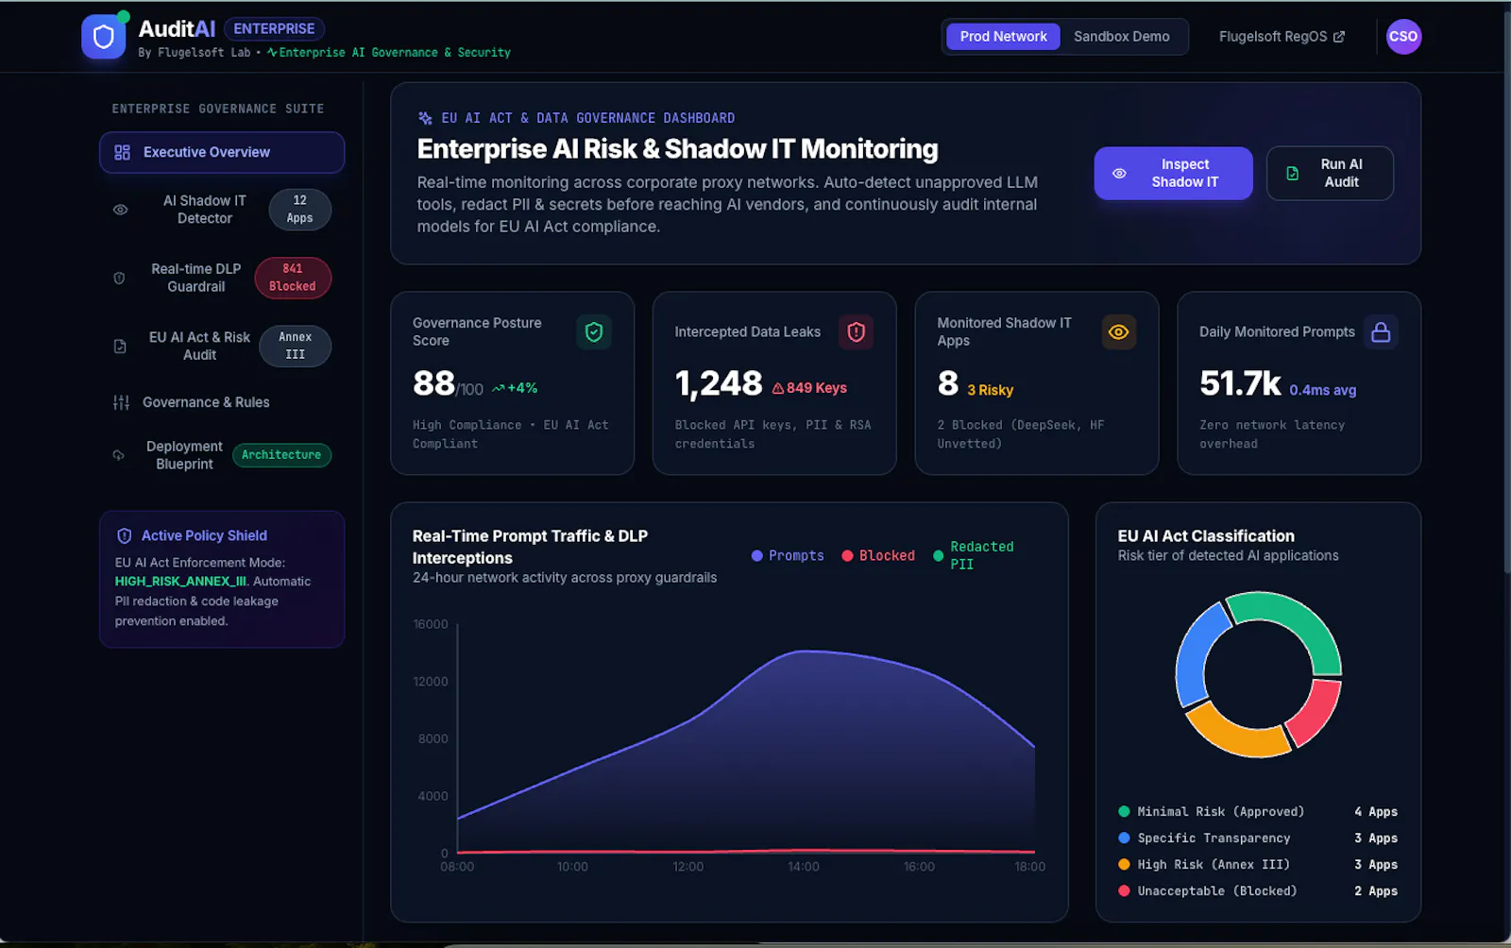Click the red Unacceptable (Blocked) legend dot
1511x948 pixels.
1124,890
